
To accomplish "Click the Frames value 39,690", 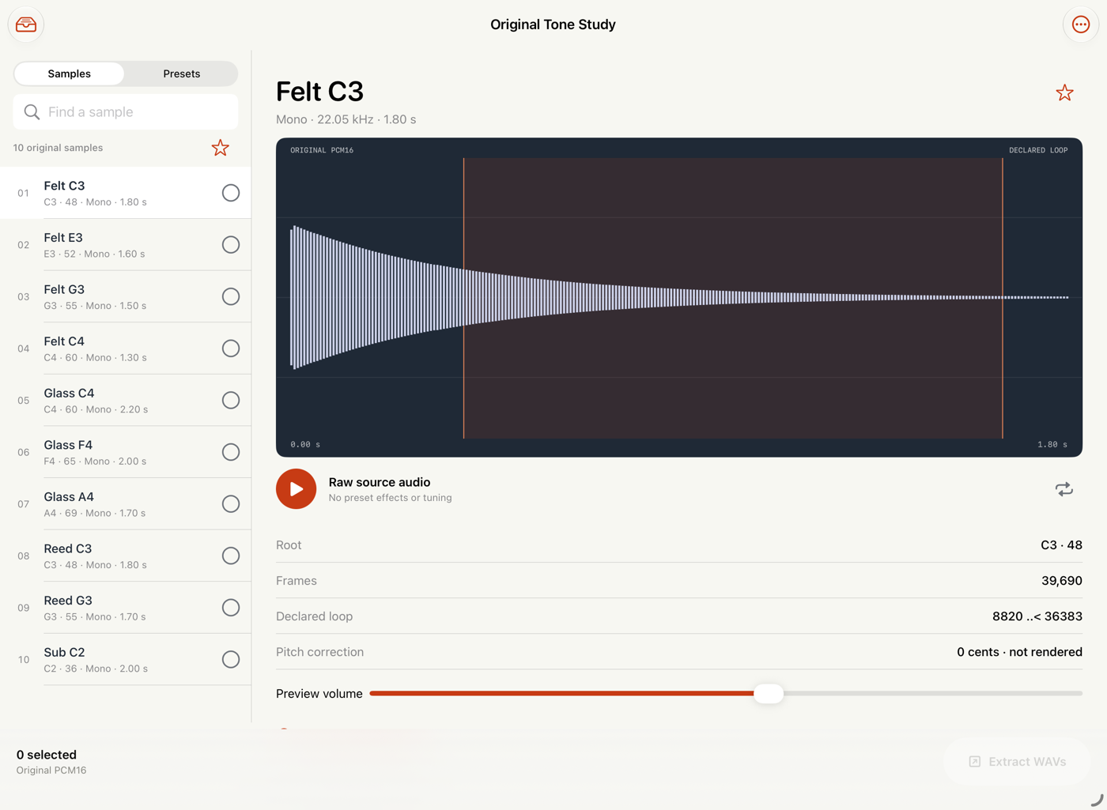I will pos(1062,581).
